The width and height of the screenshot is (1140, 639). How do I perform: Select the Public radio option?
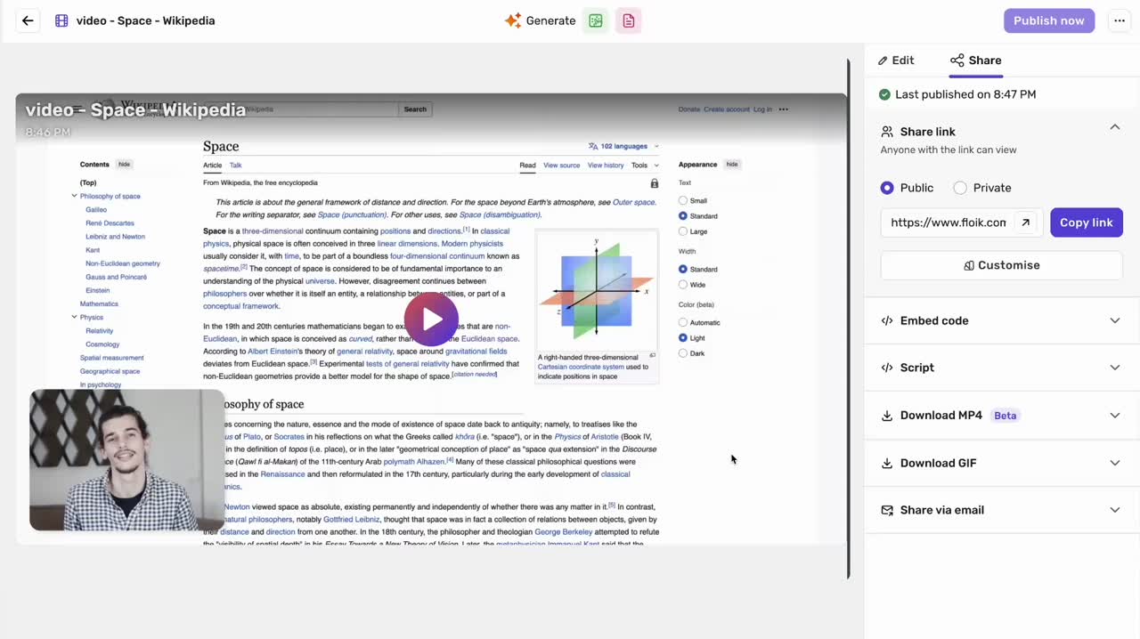(887, 188)
